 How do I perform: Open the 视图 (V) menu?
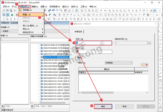(44, 6)
